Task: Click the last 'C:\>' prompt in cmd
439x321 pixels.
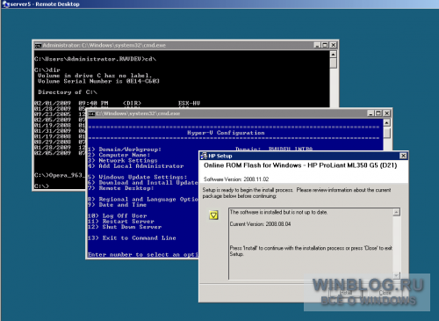Action: point(41,186)
